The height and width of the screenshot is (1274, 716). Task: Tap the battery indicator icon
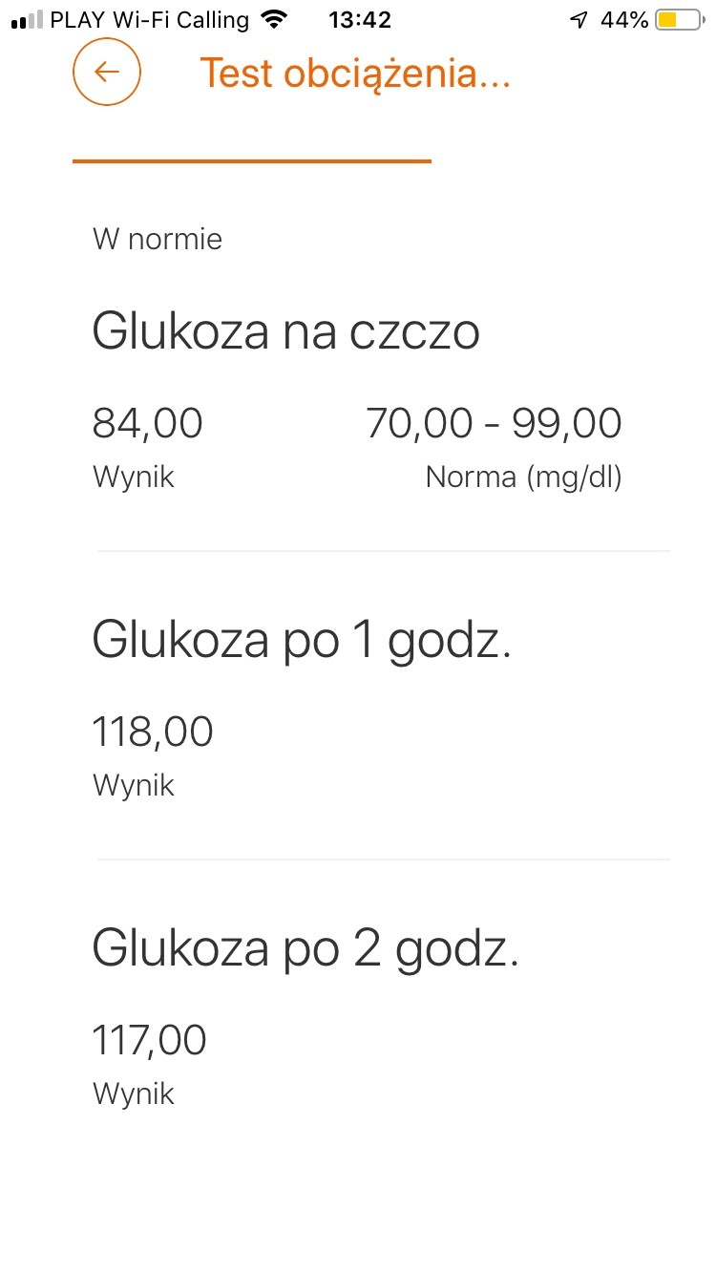(x=679, y=19)
